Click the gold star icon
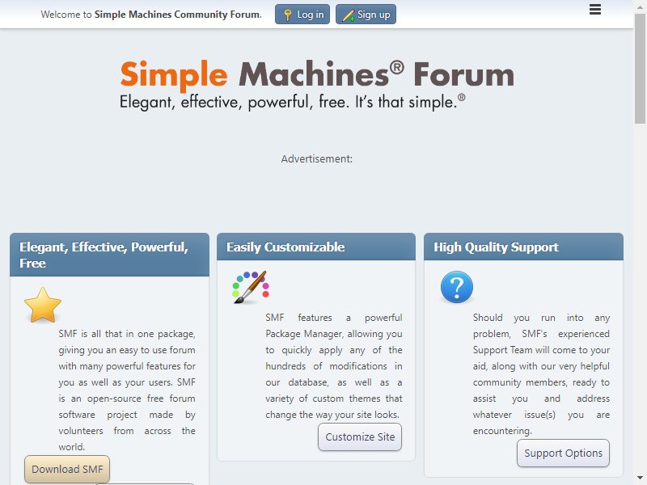The height and width of the screenshot is (485, 647). pos(43,306)
